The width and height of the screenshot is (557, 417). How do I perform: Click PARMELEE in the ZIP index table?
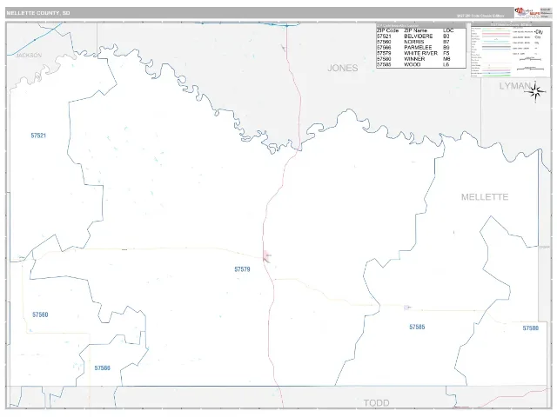[418, 48]
